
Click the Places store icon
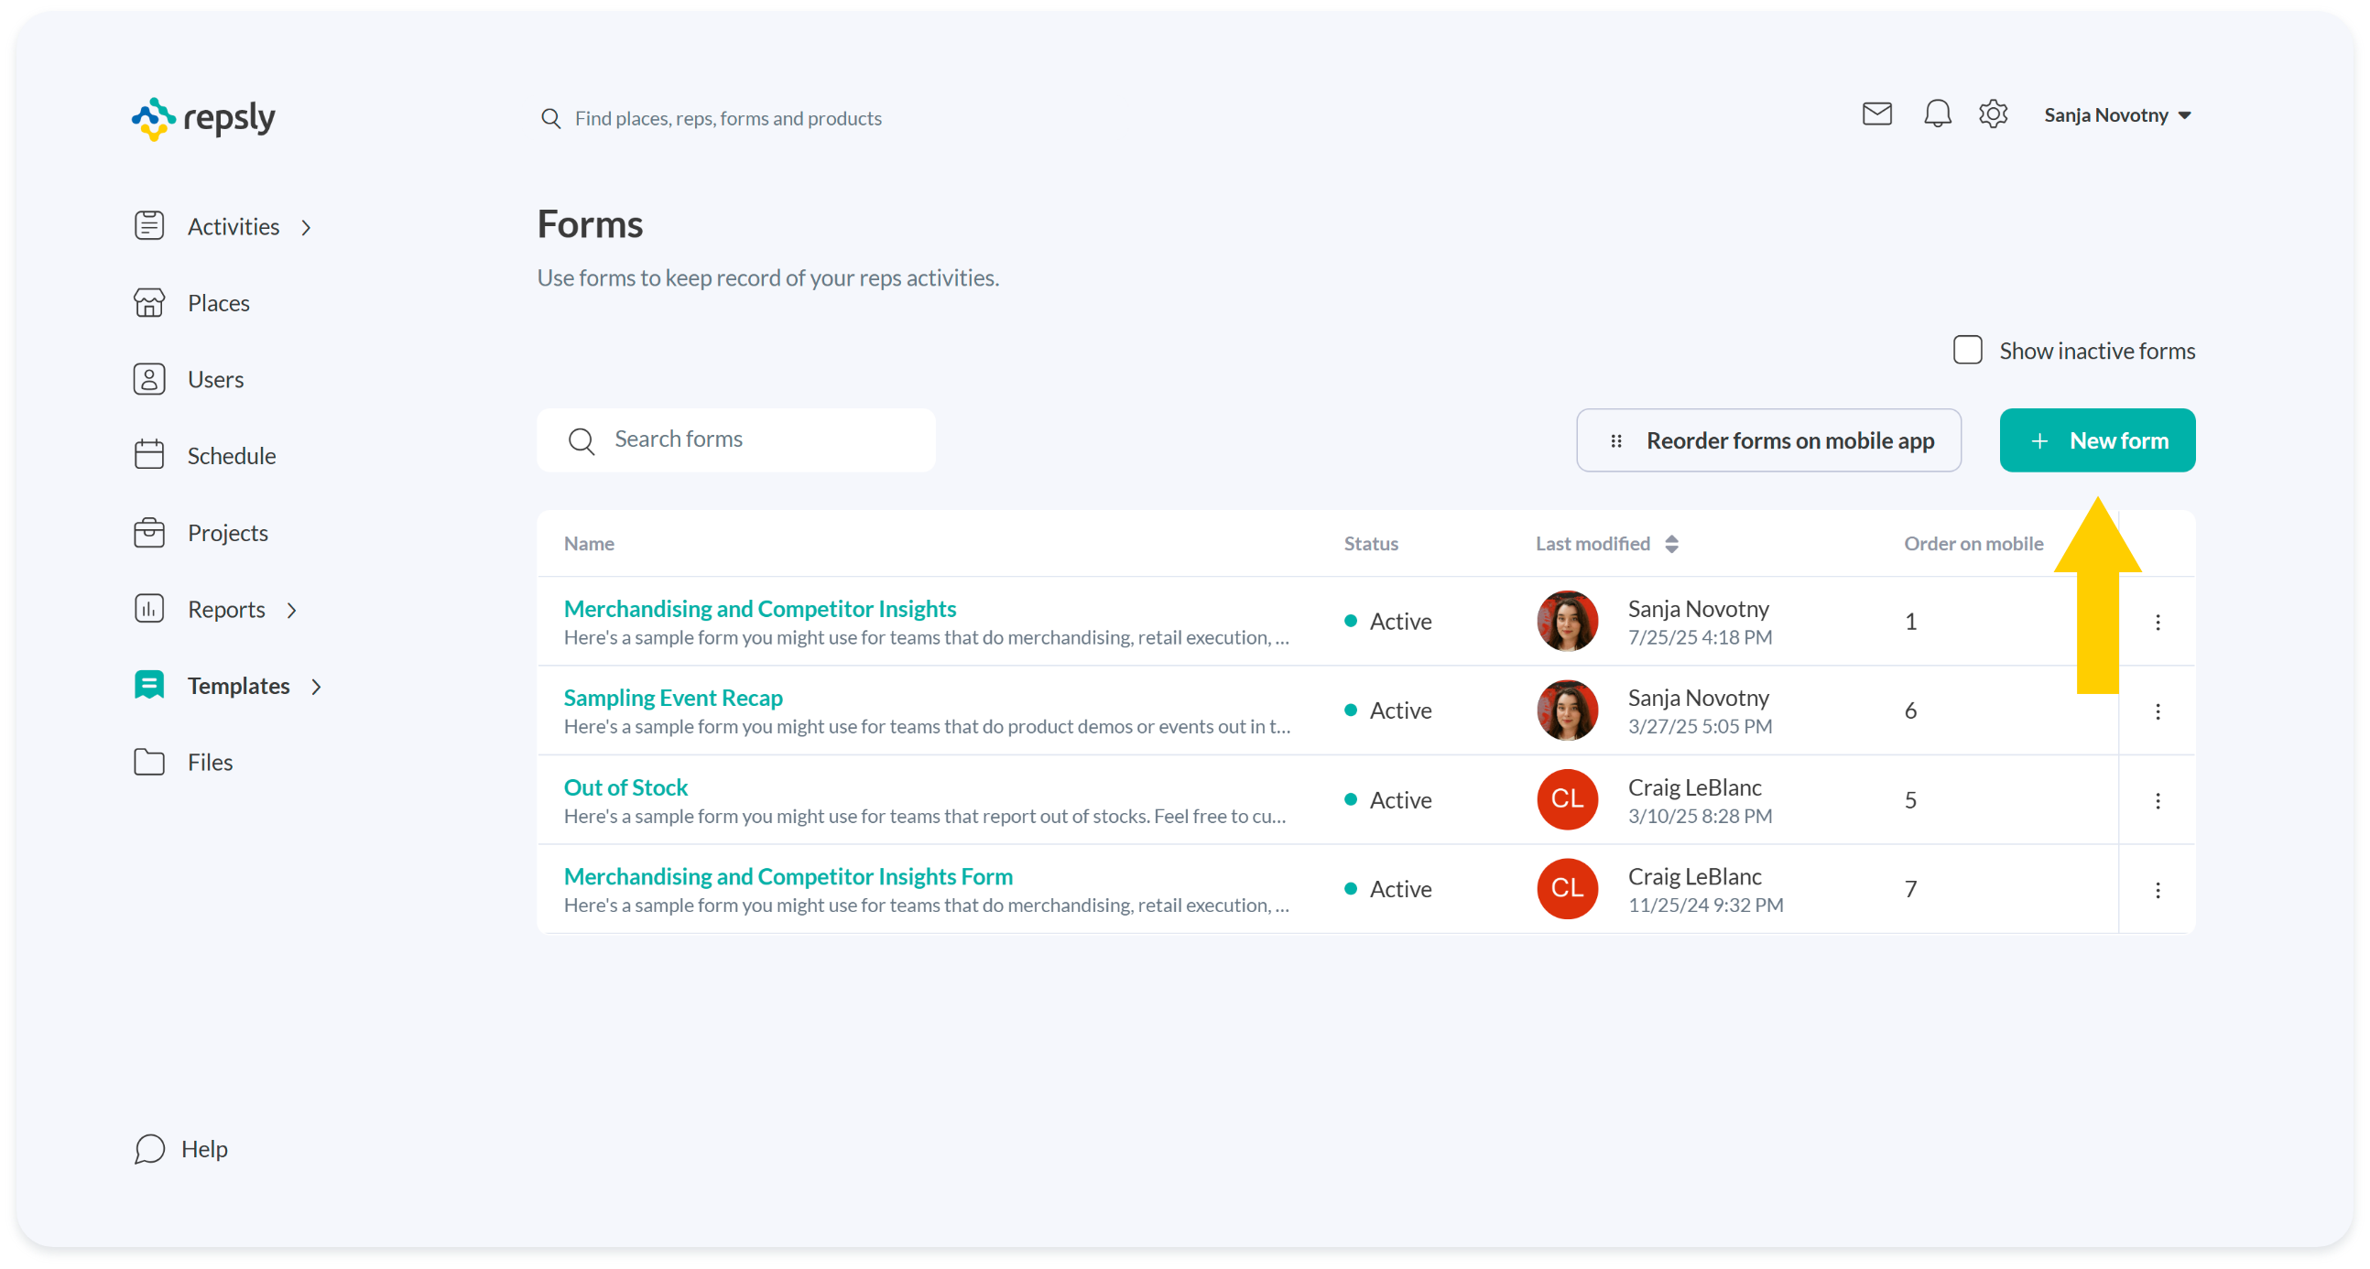[149, 302]
